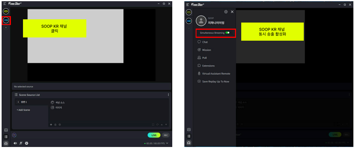355x149 pixels.
Task: Maximize the right FreecShot window
Action: coord(345,4)
